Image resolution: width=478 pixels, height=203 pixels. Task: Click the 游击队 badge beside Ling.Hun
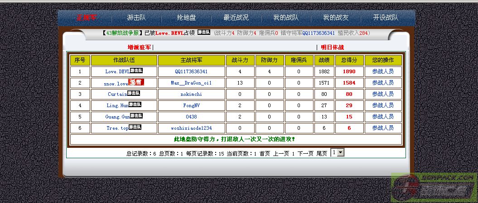point(135,104)
